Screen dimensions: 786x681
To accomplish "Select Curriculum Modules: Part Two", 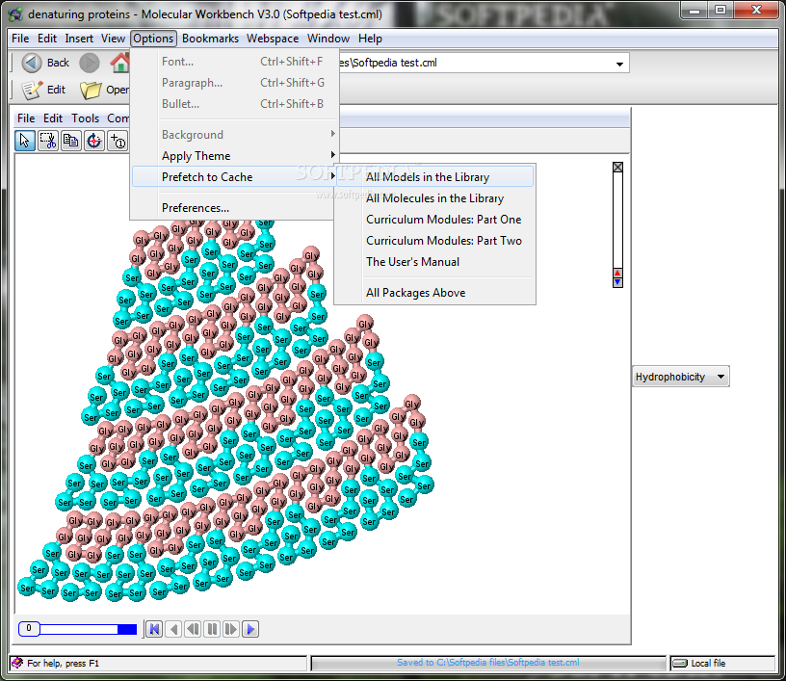I will pyautogui.click(x=434, y=241).
